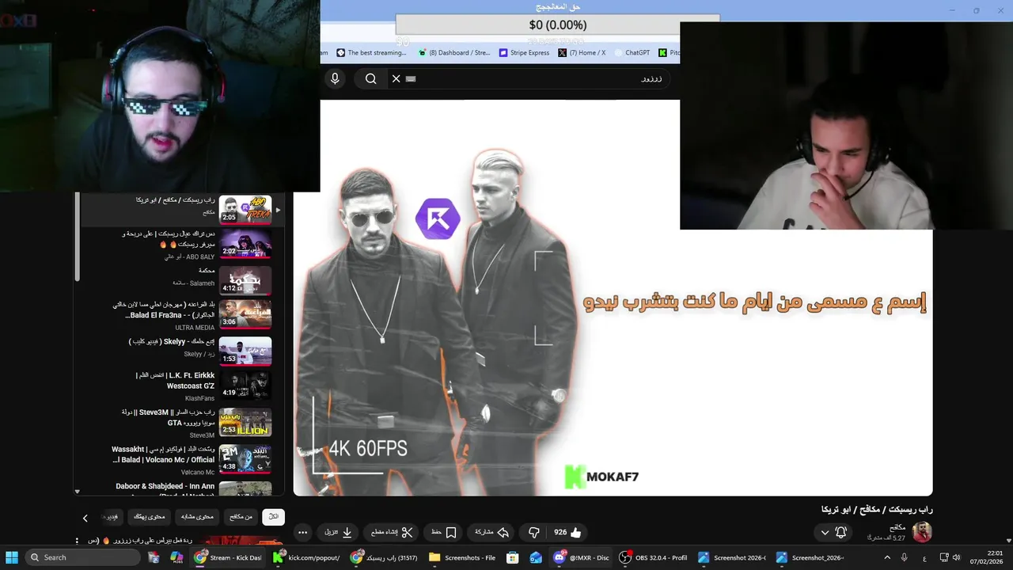
Task: Select the 'محتوى مشابه' filter chip
Action: (197, 517)
